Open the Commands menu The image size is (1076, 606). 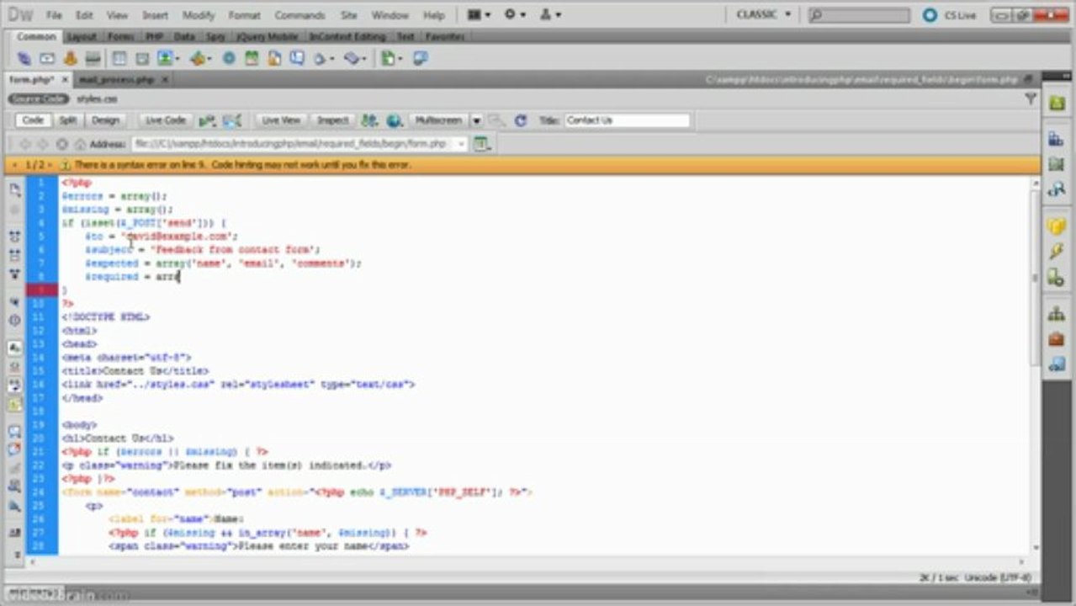299,15
